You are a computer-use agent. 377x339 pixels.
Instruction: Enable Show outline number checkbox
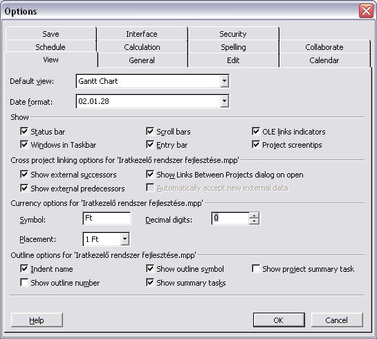tap(24, 282)
